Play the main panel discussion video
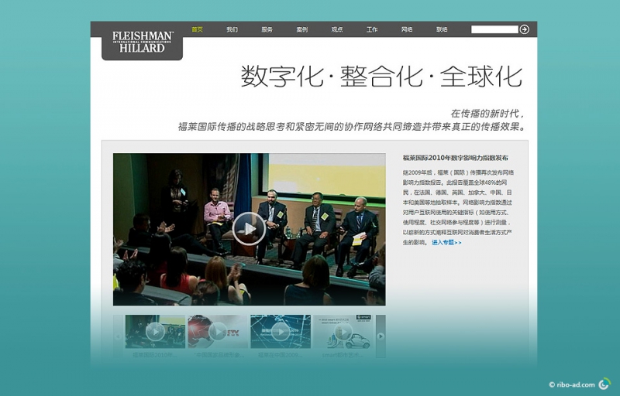The image size is (620, 396). click(249, 228)
